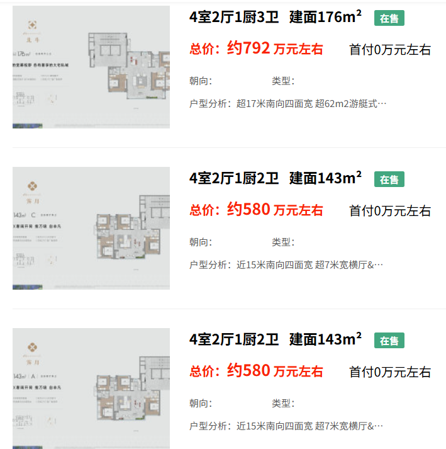Open the 176m² floor plan thumbnail
Image resolution: width=446 pixels, height=449 pixels.
91,67
